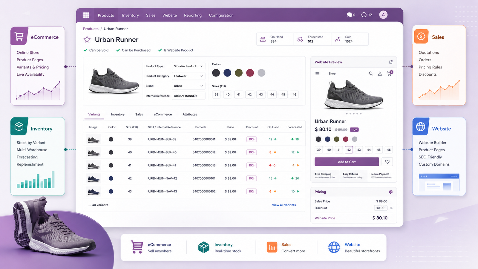Open the Reporting menu
The image size is (478, 269).
coord(193,15)
